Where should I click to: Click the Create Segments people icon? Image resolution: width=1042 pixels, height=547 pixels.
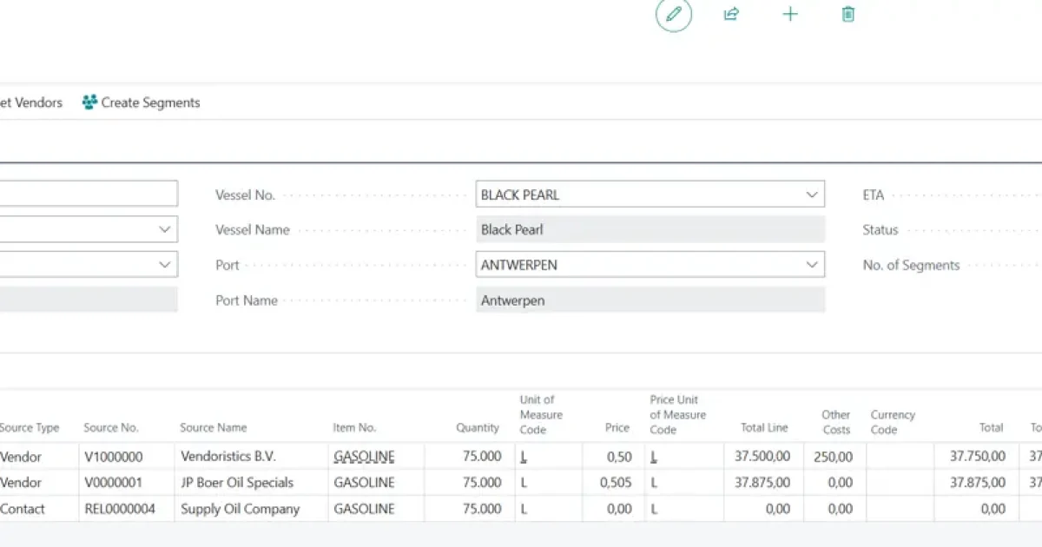click(89, 102)
